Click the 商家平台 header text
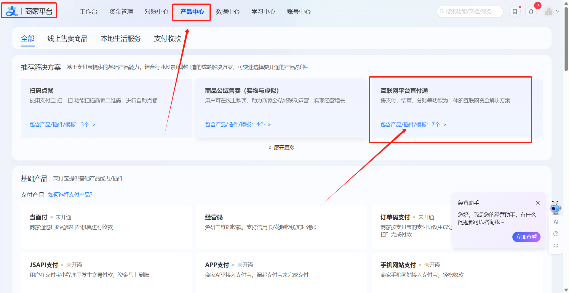The width and height of the screenshot is (569, 293). [x=39, y=12]
